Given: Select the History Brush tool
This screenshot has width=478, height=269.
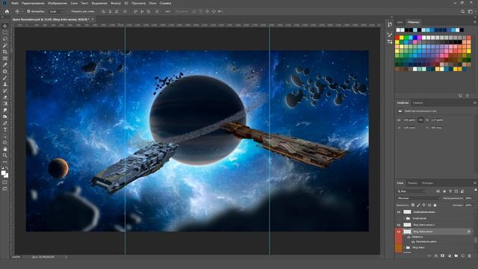Looking at the screenshot, I should (5, 90).
